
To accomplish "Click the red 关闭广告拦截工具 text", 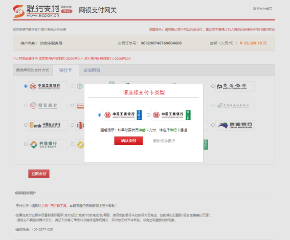I will 54,206.
